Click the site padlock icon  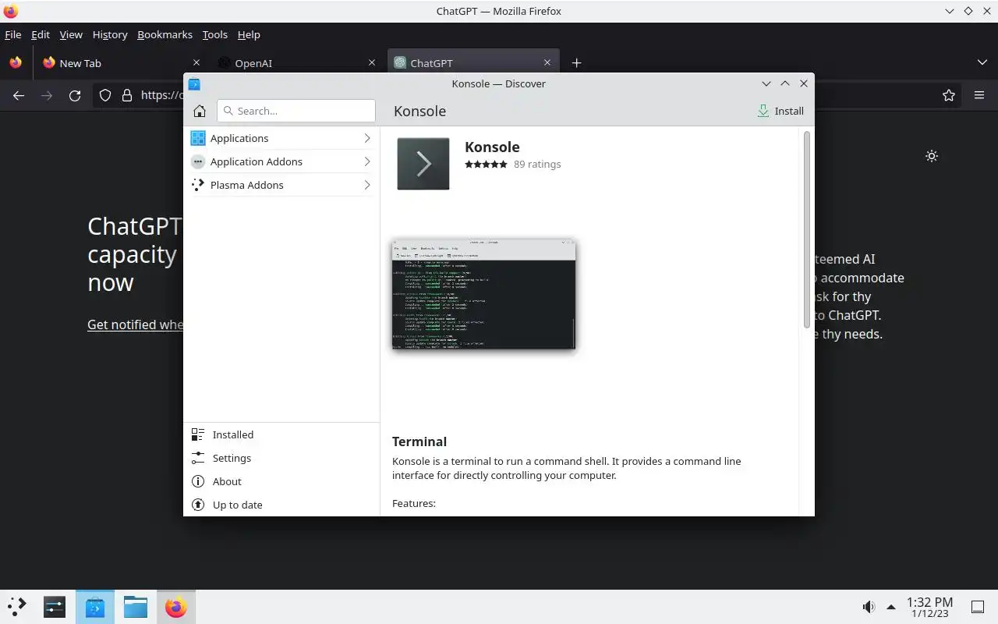pos(127,95)
